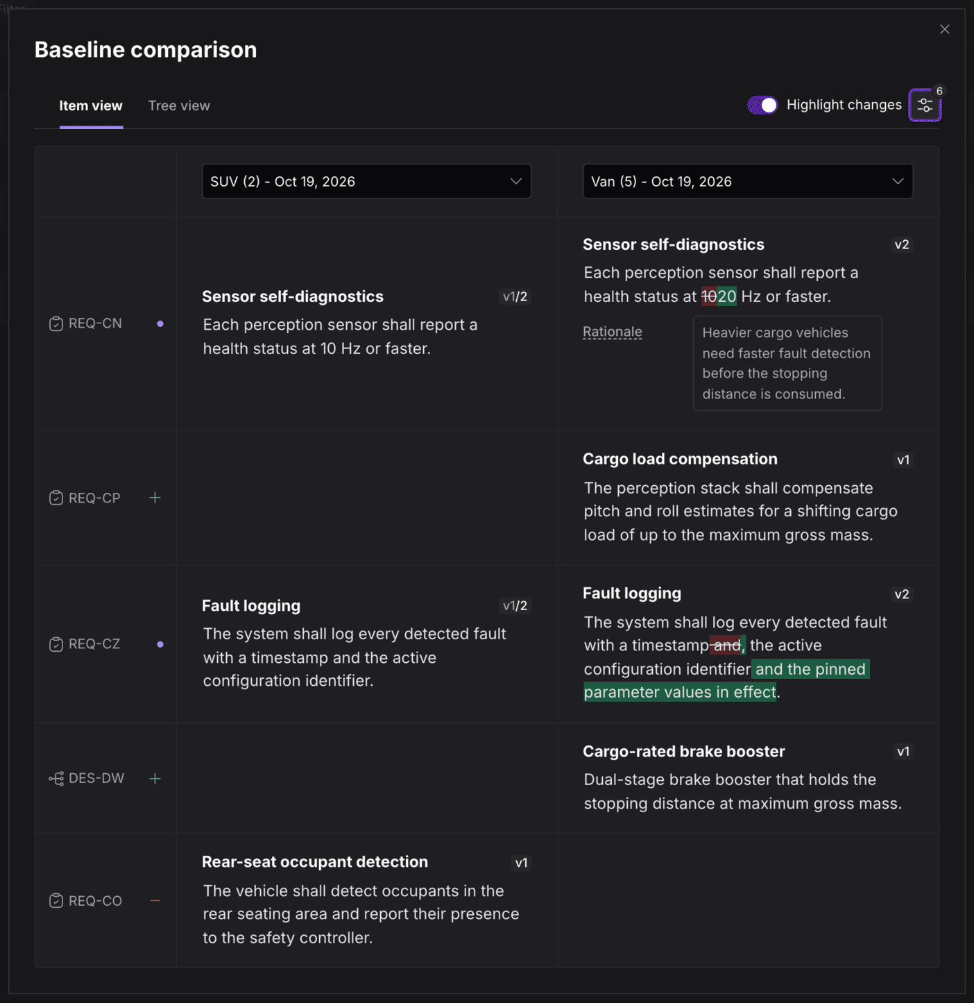The width and height of the screenshot is (974, 1003).
Task: Click the modified dot marker on REQ-CZ
Action: pyautogui.click(x=160, y=644)
